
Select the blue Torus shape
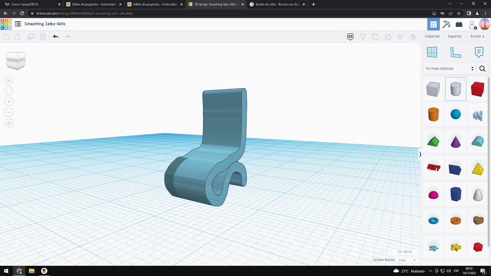[x=433, y=221]
